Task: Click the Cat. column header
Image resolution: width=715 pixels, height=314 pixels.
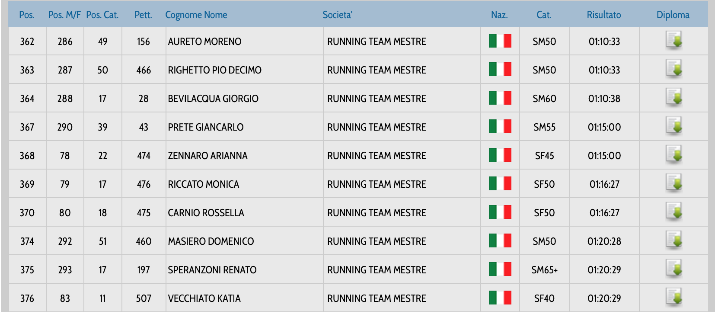Action: point(544,15)
